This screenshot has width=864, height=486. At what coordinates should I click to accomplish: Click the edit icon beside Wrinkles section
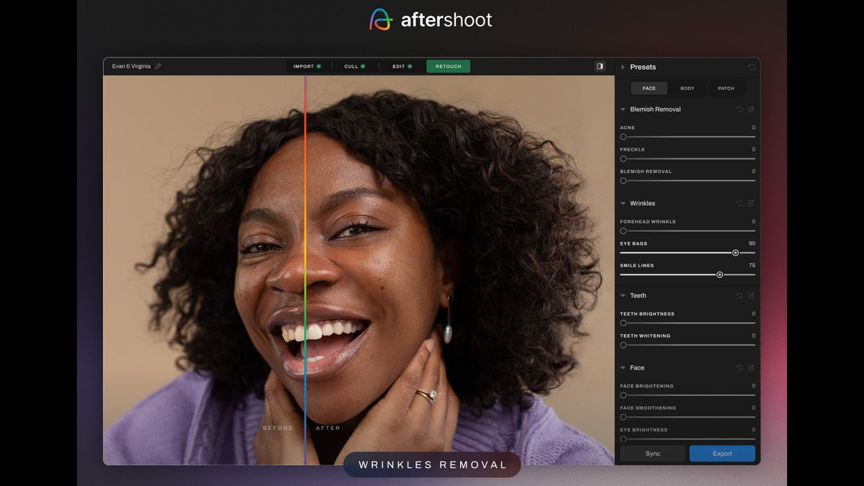(x=751, y=203)
